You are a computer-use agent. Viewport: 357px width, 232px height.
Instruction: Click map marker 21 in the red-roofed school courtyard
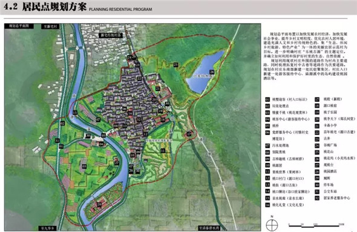click(x=158, y=88)
